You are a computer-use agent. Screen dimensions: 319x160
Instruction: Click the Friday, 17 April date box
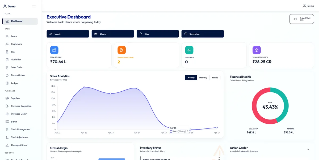coord(302,19)
